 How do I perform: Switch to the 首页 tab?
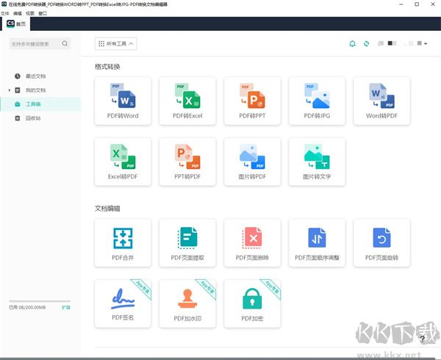(x=16, y=24)
